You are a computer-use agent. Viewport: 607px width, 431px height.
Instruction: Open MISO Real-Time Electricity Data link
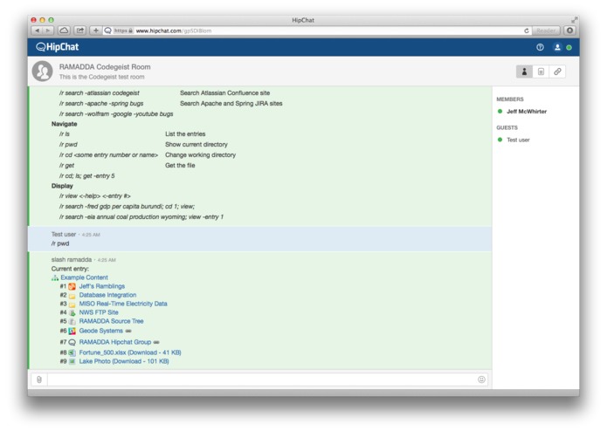(123, 304)
